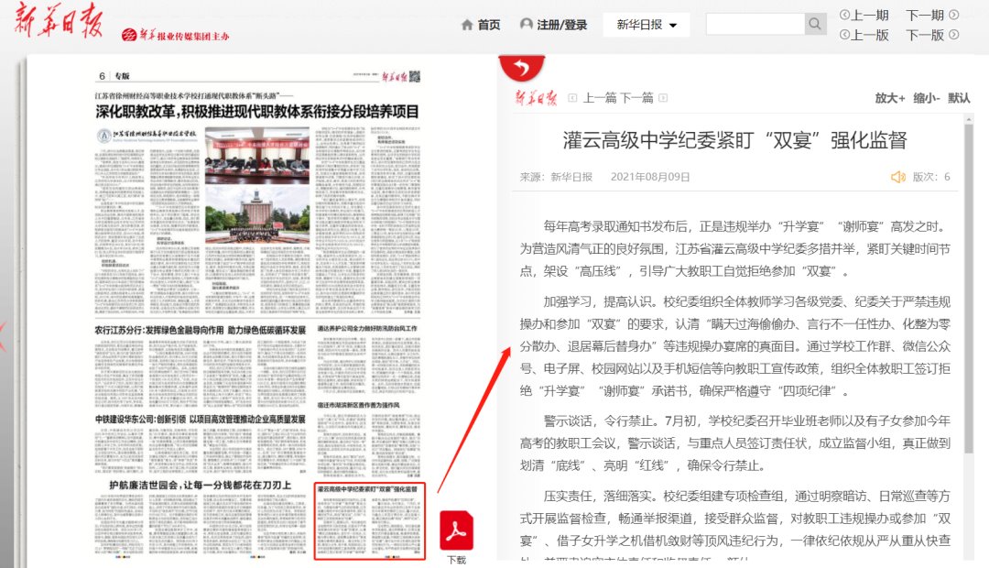Image resolution: width=989 pixels, height=568 pixels.
Task: Click the 新华日报 masthead logo at top left
Action: [58, 20]
